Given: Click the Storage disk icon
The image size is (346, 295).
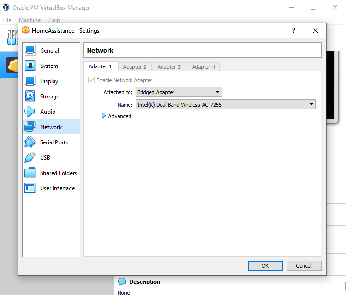Looking at the screenshot, I should pos(30,96).
